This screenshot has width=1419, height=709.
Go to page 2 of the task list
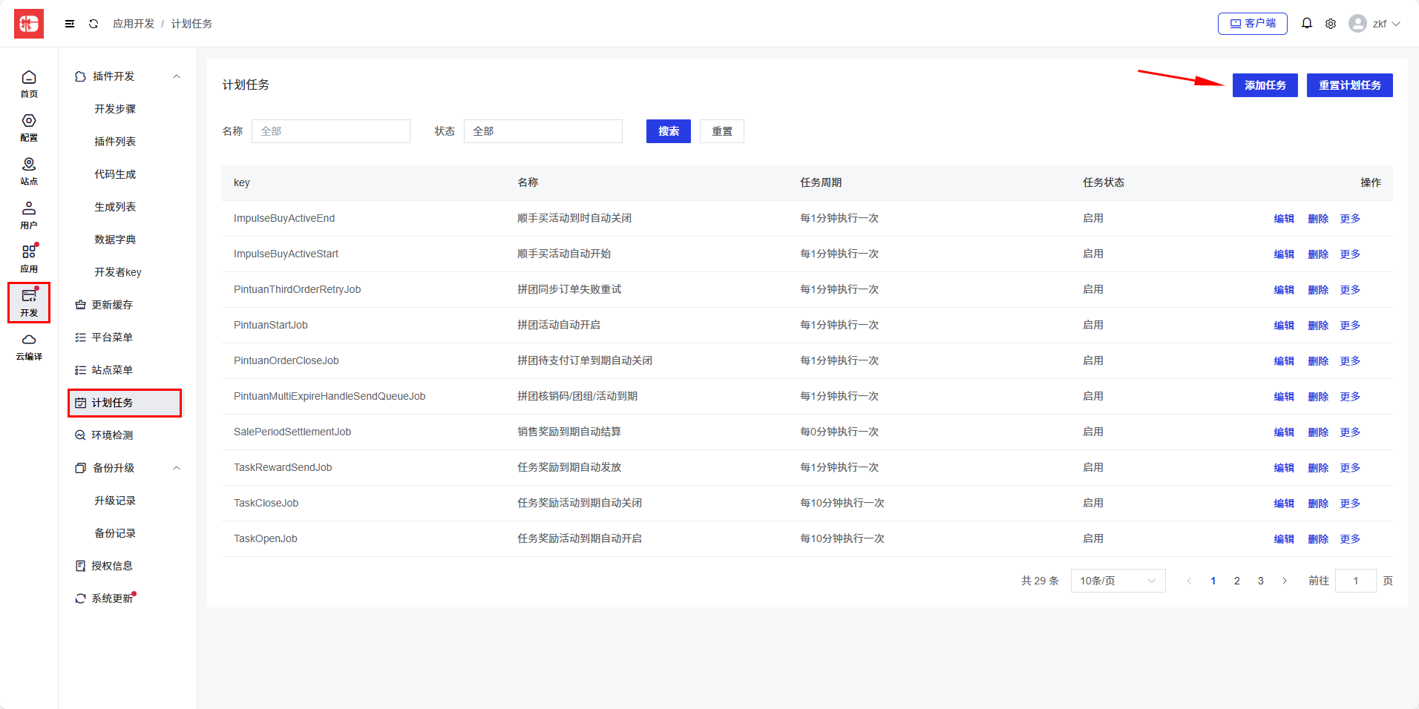1236,581
